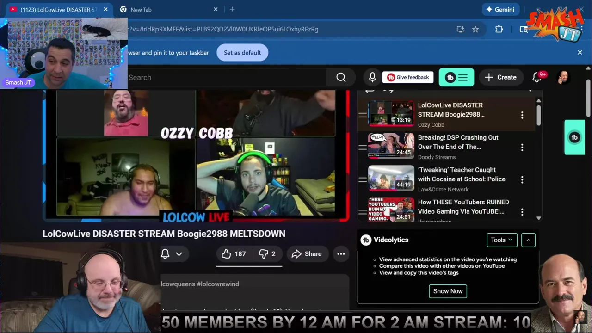The height and width of the screenshot is (333, 592).
Task: Click the heading 'LolCowLive DISASTER STREAM Boogie2988 MELTSDOWN'
Action: click(x=164, y=234)
